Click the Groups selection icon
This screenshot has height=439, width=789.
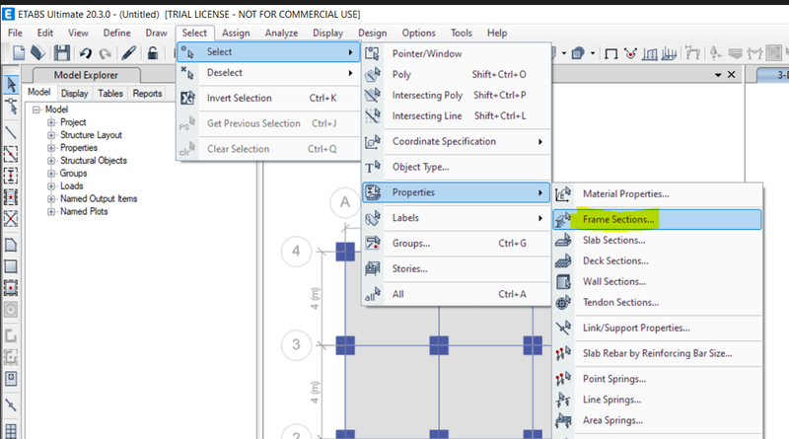[373, 243]
